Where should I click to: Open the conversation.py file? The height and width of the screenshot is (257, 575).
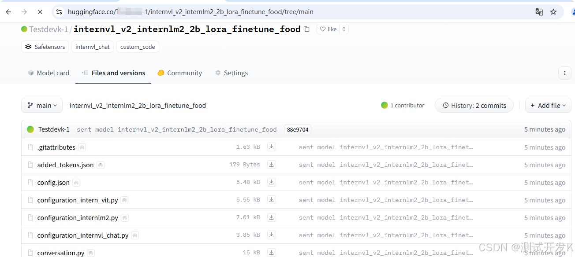61,253
